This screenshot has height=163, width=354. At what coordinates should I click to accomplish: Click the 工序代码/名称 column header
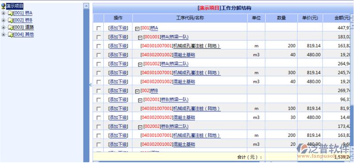(190, 18)
